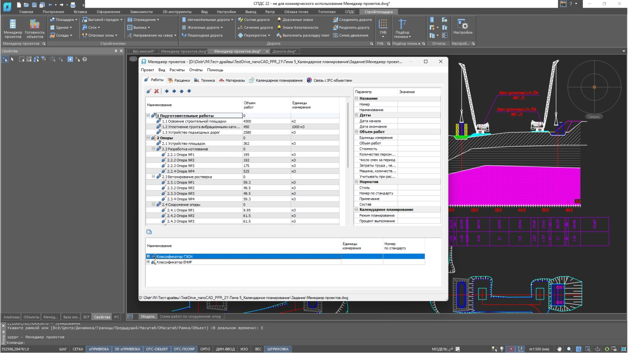Click the red delete work icon

[157, 91]
